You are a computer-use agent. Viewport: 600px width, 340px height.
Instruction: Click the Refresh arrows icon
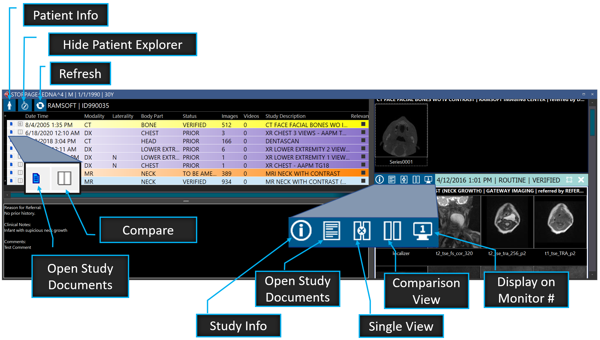[x=40, y=105]
